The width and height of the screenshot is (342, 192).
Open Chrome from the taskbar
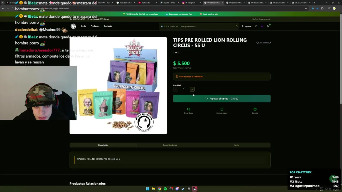coord(159,189)
